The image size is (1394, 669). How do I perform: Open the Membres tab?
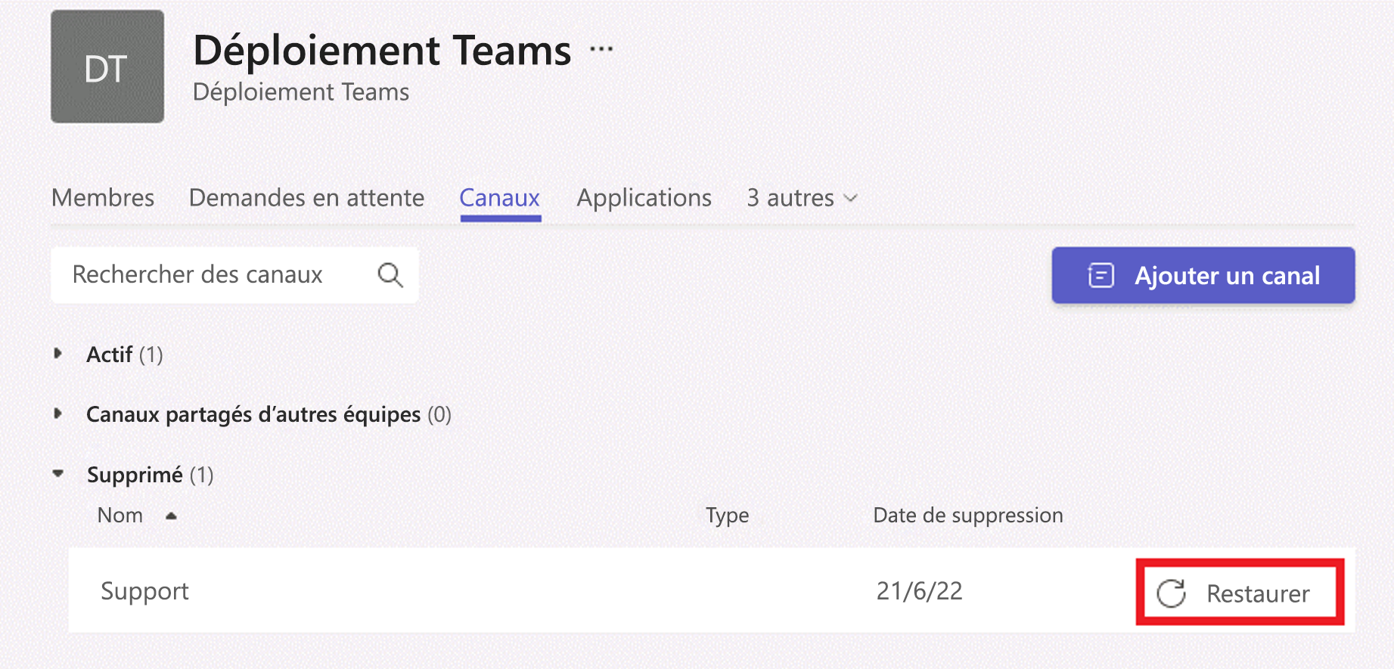point(103,198)
